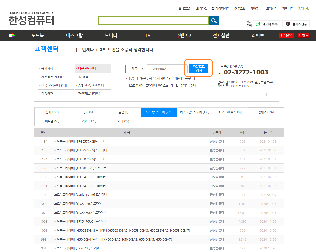The width and height of the screenshot is (316, 252).
Task: Click inside the TFX5450UC search input
Action: 167,68
